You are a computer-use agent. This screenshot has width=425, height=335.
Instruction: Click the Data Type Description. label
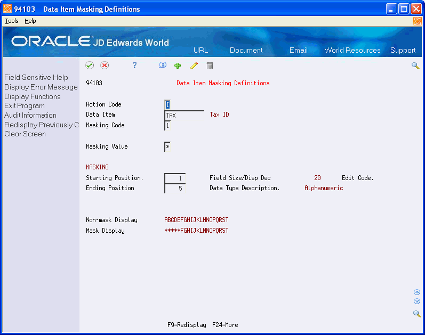(x=244, y=188)
